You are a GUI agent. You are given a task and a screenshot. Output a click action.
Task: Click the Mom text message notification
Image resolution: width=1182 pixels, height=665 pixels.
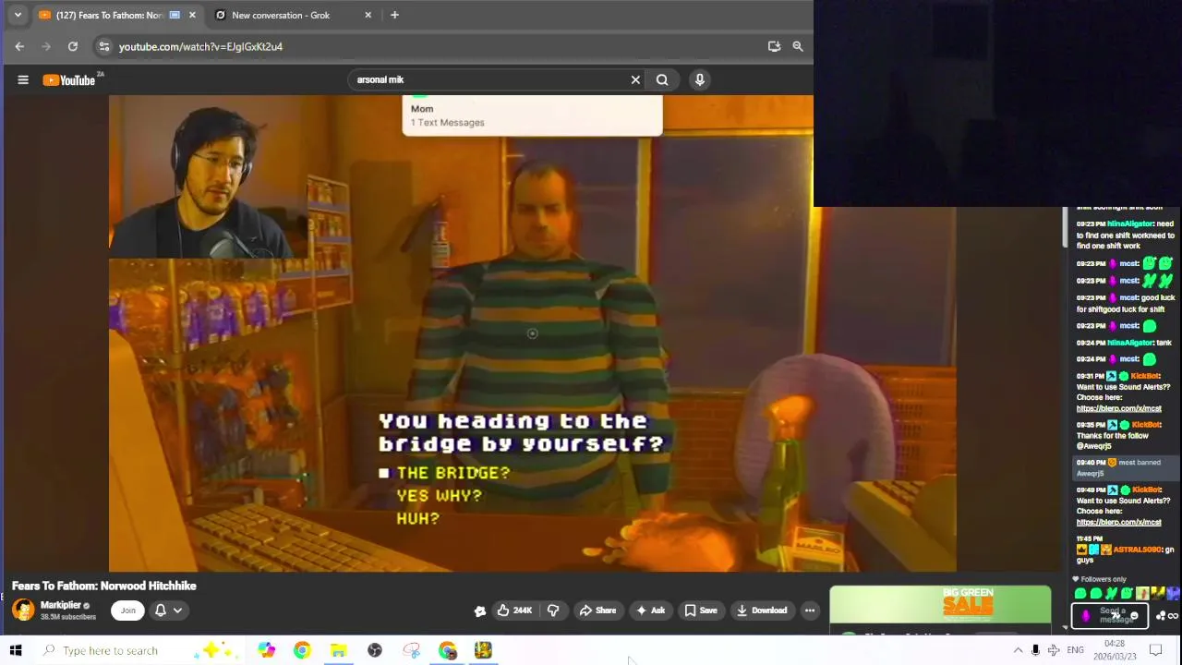click(532, 115)
